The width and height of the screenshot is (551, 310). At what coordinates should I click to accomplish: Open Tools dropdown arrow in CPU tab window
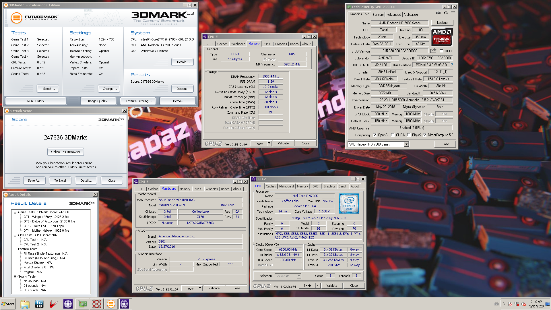point(318,286)
